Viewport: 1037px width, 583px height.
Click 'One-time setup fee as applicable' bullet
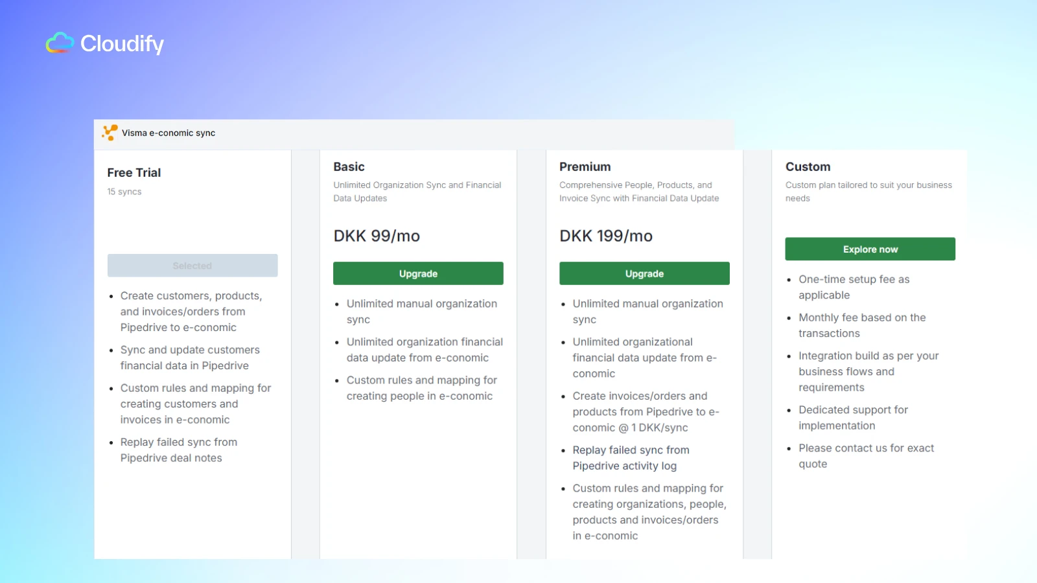[854, 287]
